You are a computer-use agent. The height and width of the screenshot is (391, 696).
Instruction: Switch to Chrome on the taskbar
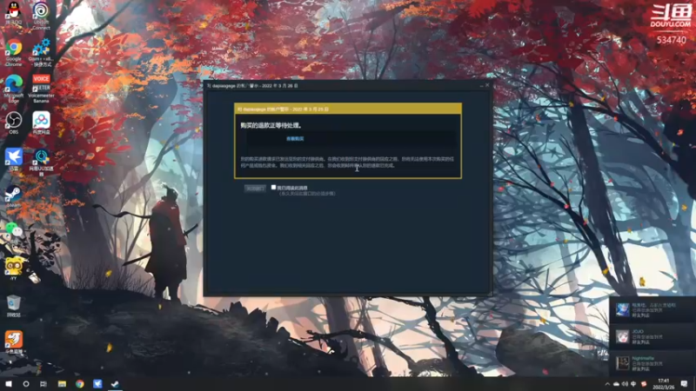(79, 384)
